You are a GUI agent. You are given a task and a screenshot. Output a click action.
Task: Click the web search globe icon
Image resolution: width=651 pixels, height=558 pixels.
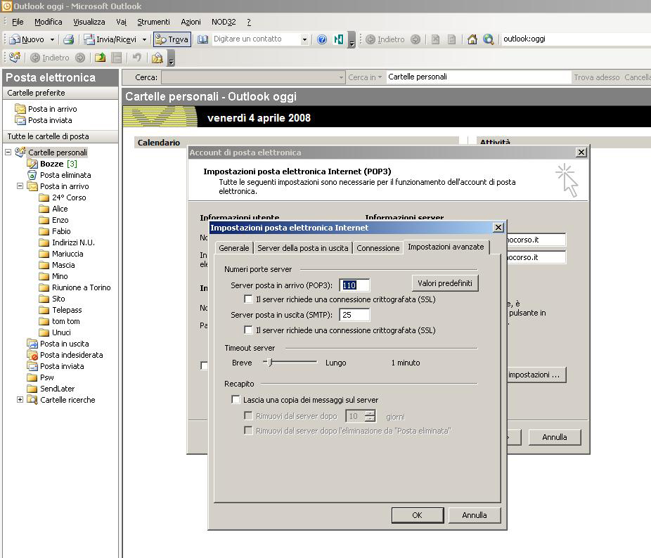488,39
